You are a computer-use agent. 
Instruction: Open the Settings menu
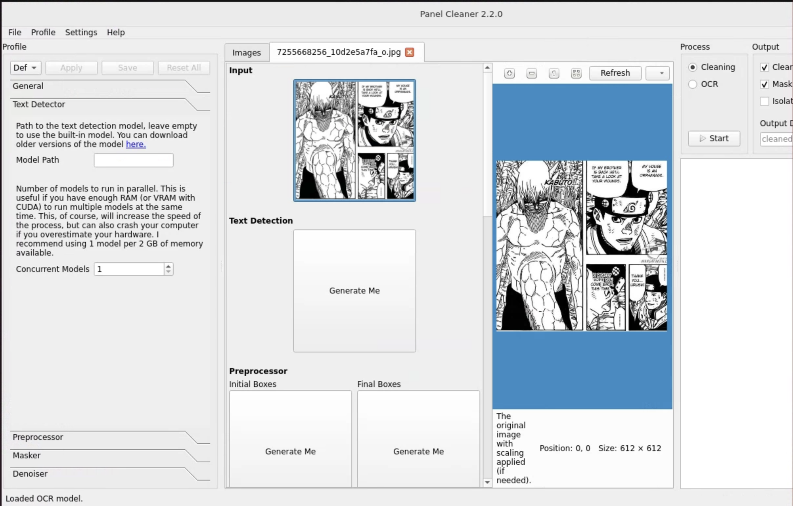click(81, 33)
